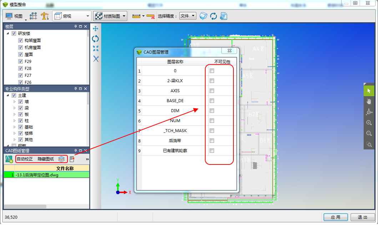Click the delete drawing list icon
378x225 pixels.
pyautogui.click(x=72, y=159)
